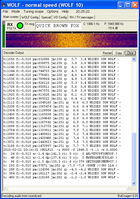Screen dimensions: 140x199
Task: Click the waterfall spectrum display
Action: point(72,40)
